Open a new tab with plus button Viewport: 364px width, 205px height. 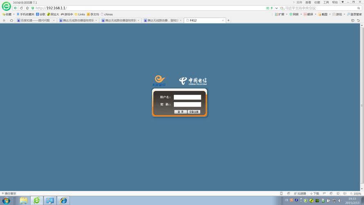(x=228, y=20)
